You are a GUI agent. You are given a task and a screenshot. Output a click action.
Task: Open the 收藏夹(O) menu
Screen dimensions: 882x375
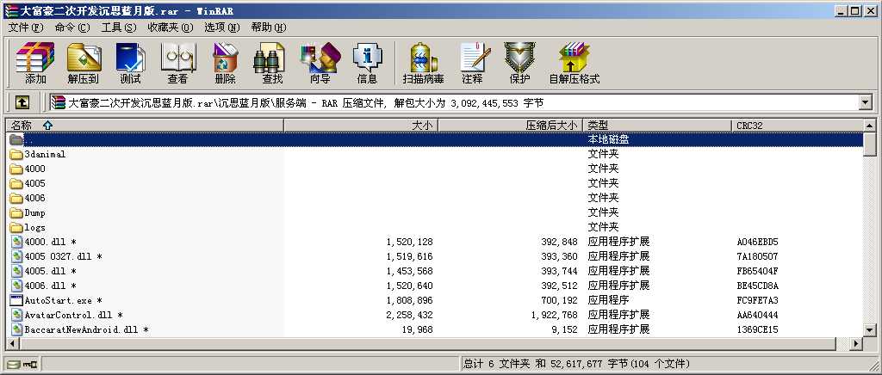tap(170, 27)
